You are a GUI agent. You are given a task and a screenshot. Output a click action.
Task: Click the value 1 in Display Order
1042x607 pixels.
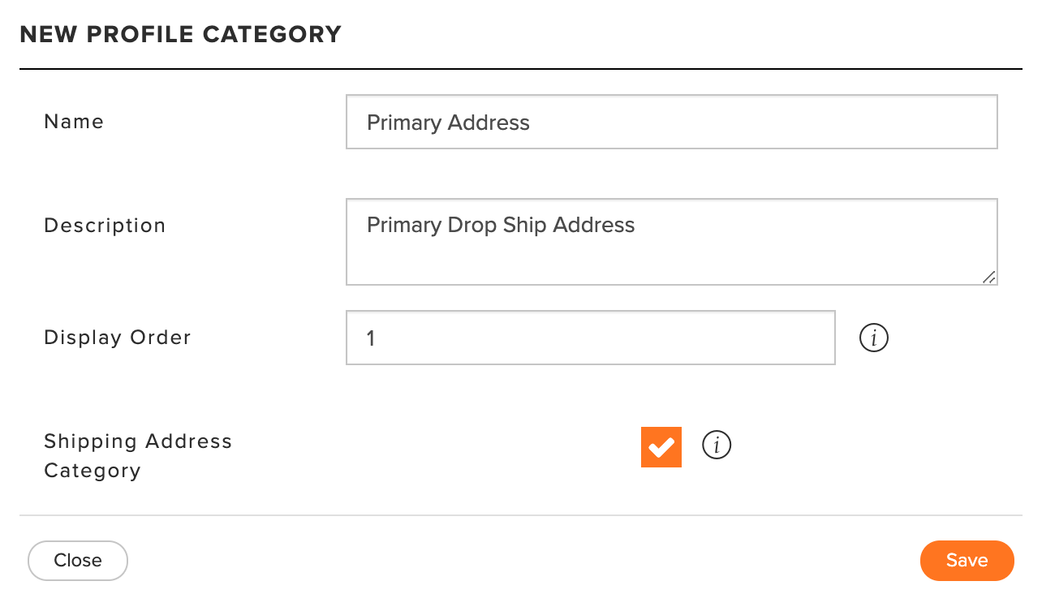point(371,338)
